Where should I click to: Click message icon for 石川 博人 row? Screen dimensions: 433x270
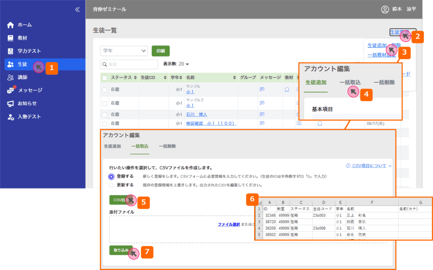[262, 114]
